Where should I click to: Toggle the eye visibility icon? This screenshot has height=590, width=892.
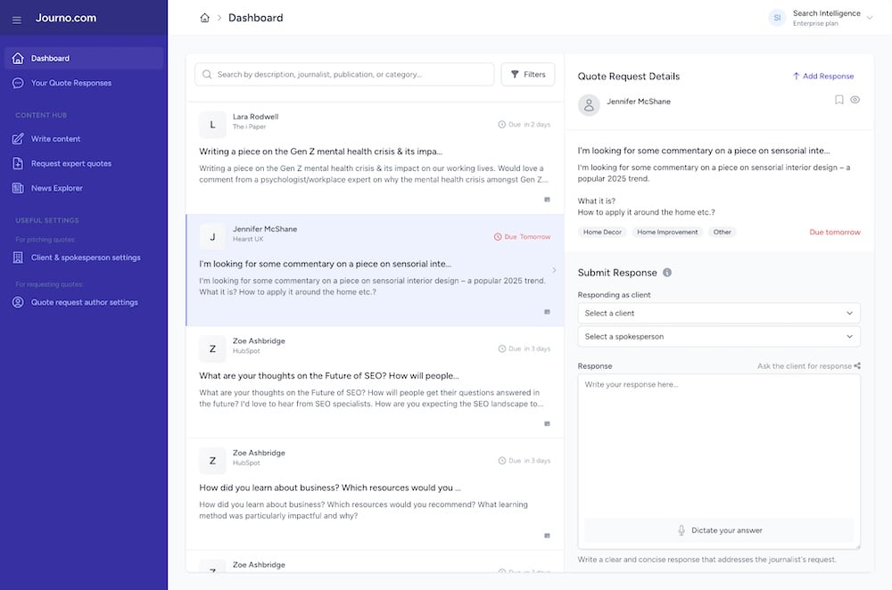coord(855,101)
